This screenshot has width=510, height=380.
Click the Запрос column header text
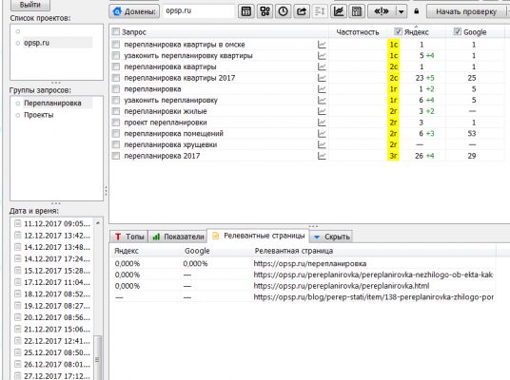(133, 32)
